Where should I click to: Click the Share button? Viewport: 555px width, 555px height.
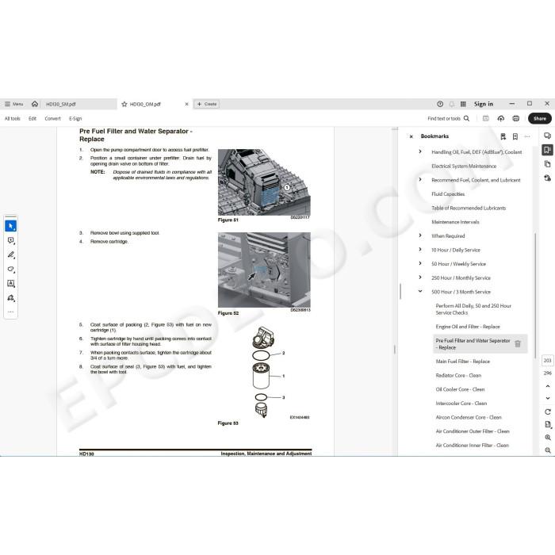pos(539,119)
